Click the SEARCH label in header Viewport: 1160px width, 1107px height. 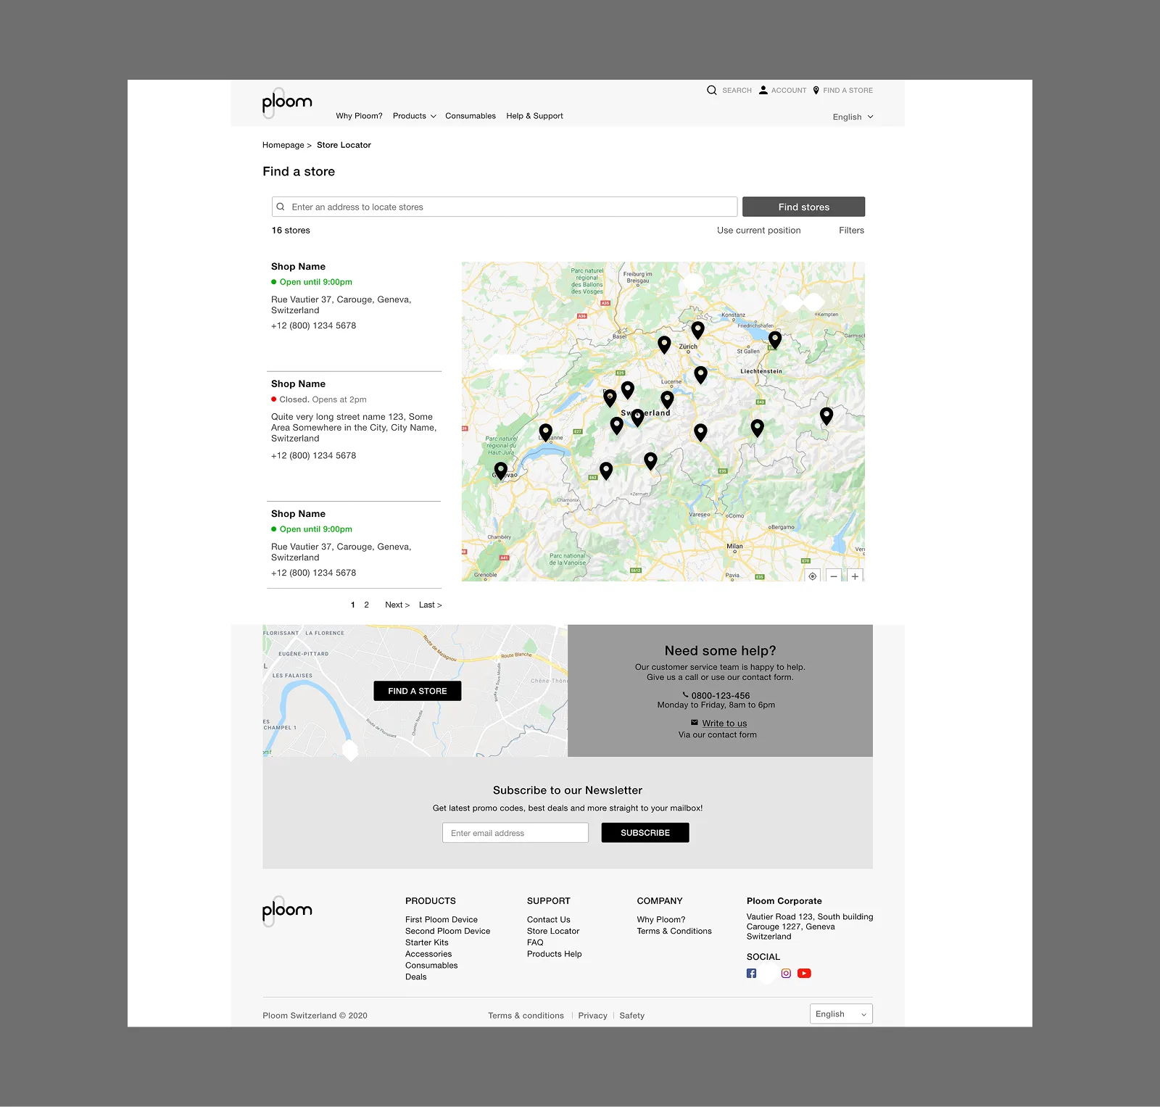737,91
